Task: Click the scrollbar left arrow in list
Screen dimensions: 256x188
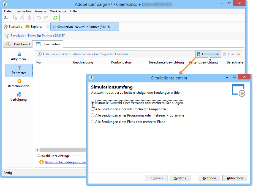Action: click(37, 150)
